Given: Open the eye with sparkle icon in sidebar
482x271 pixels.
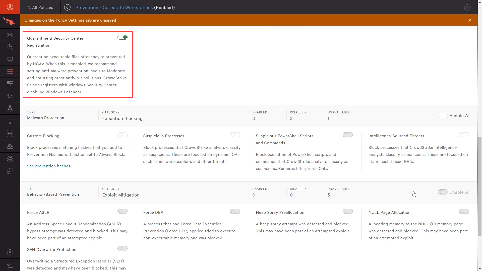Looking at the screenshot, I should 10,96.
